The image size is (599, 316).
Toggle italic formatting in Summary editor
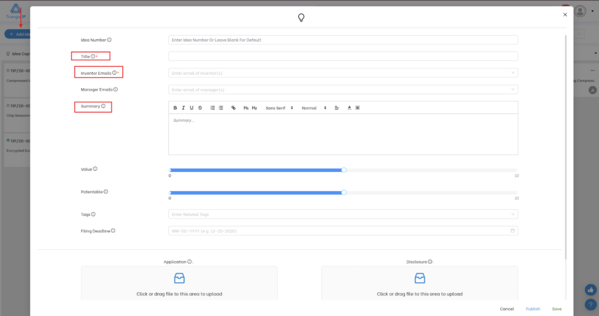tap(183, 108)
